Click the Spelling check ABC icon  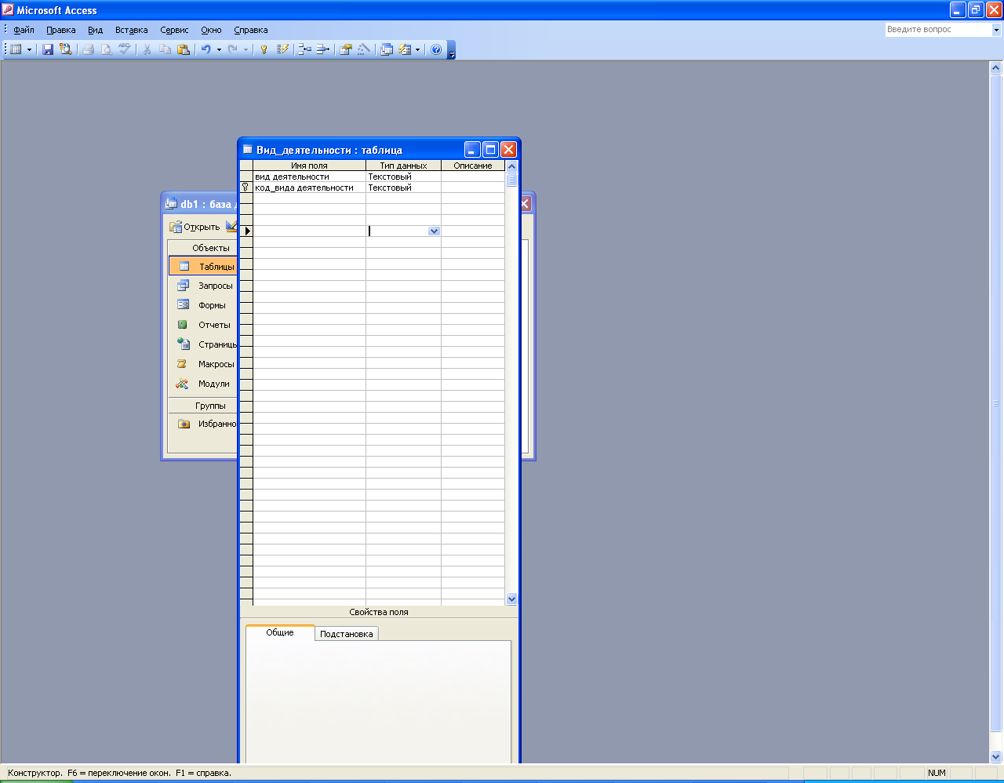[125, 49]
